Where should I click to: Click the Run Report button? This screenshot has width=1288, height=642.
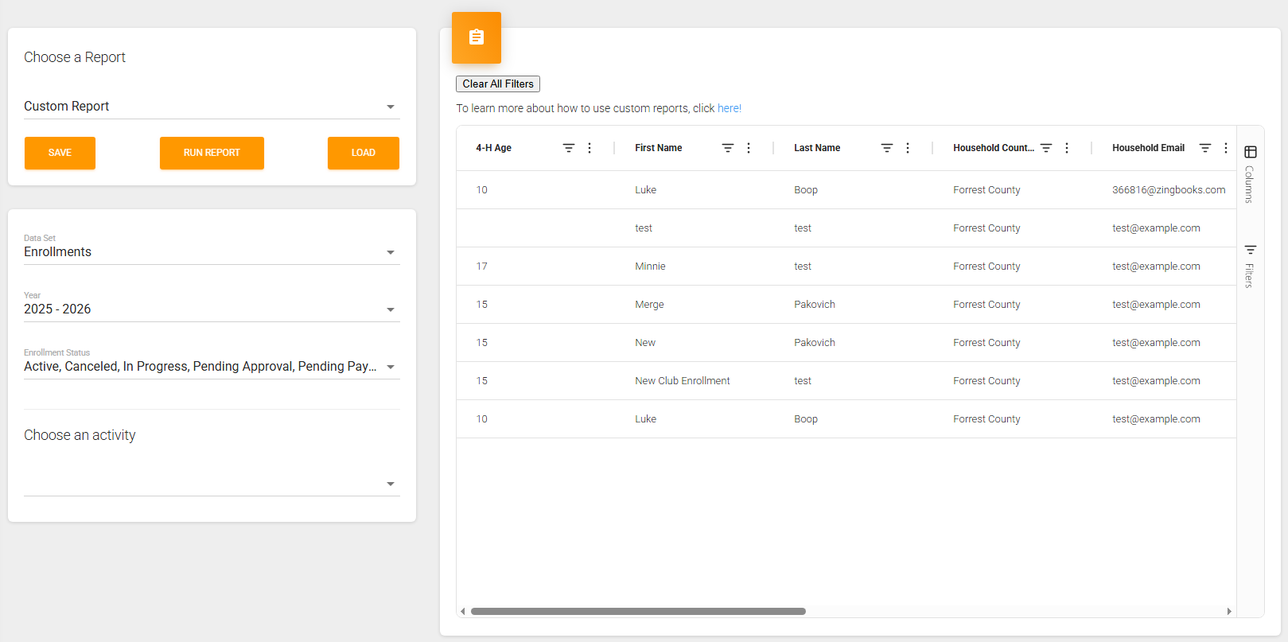click(x=212, y=153)
